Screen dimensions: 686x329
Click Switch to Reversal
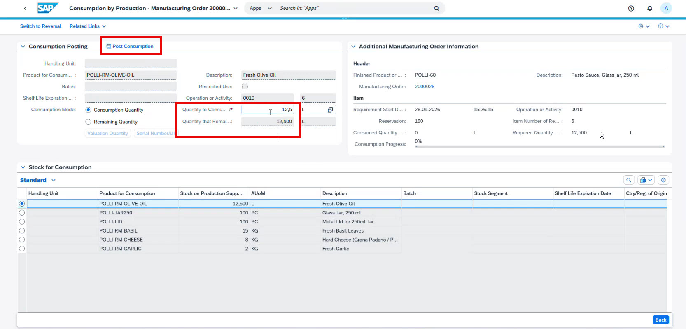coord(41,26)
